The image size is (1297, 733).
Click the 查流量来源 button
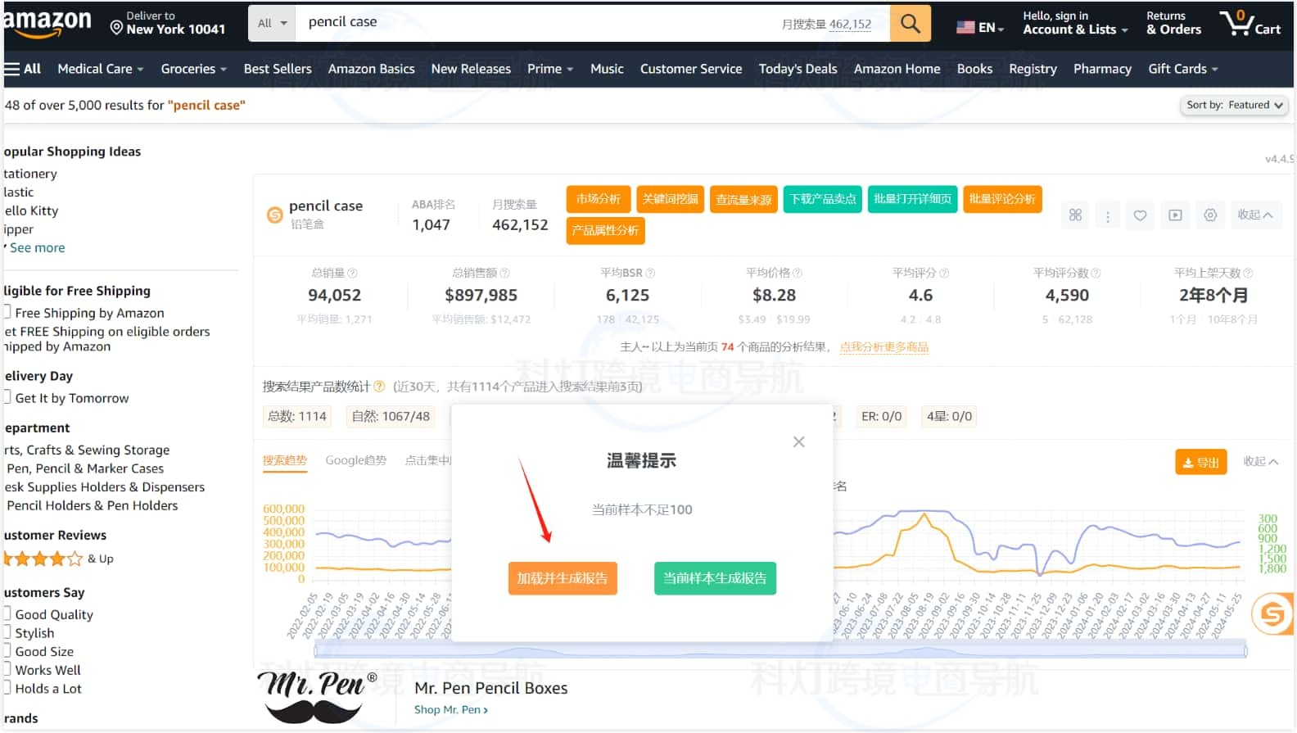pos(743,199)
